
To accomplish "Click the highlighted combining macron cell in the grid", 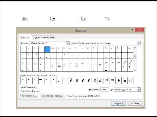I will pos(47,49).
